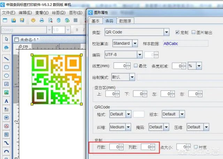Open the 纠错 Medium dropdown

[x=128, y=127]
